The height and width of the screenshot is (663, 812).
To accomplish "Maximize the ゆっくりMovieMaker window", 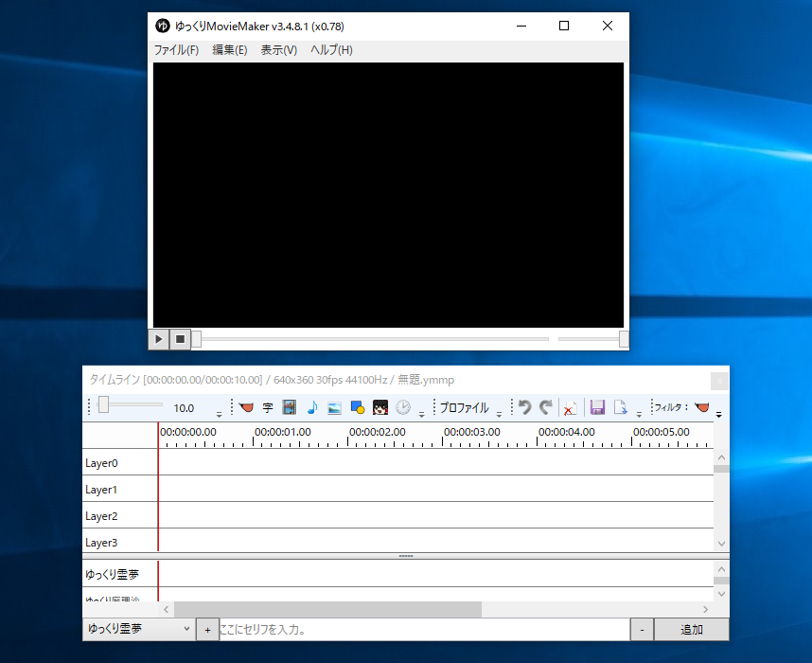I will 564,26.
